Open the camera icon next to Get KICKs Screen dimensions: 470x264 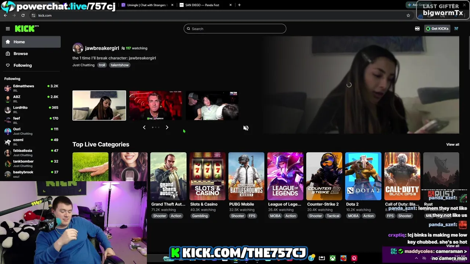(x=417, y=29)
